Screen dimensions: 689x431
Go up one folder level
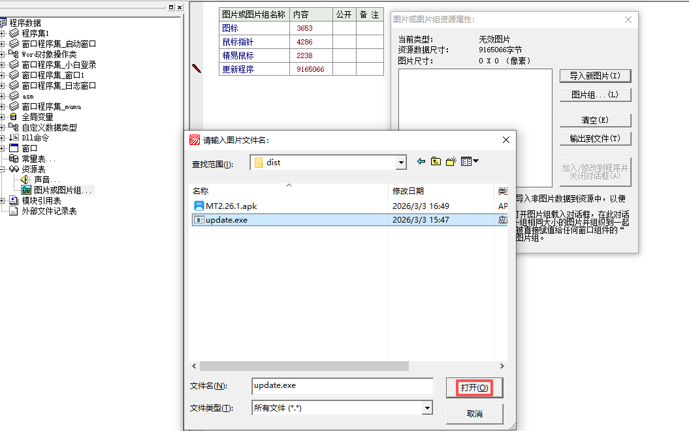[x=436, y=161]
